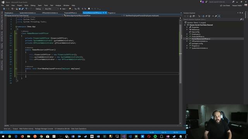Close the HumanResourcesOfficer.cs tab
Viewport: 248px width, 139px height.
click(x=106, y=13)
